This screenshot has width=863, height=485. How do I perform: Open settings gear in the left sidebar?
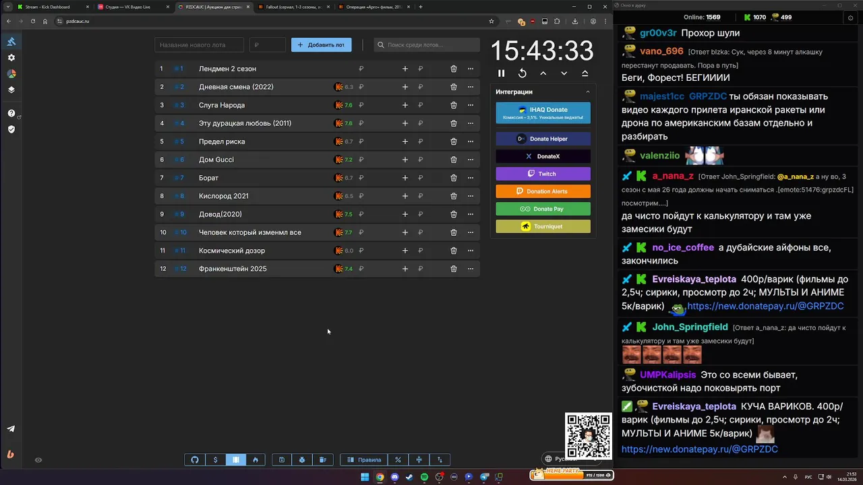11,58
